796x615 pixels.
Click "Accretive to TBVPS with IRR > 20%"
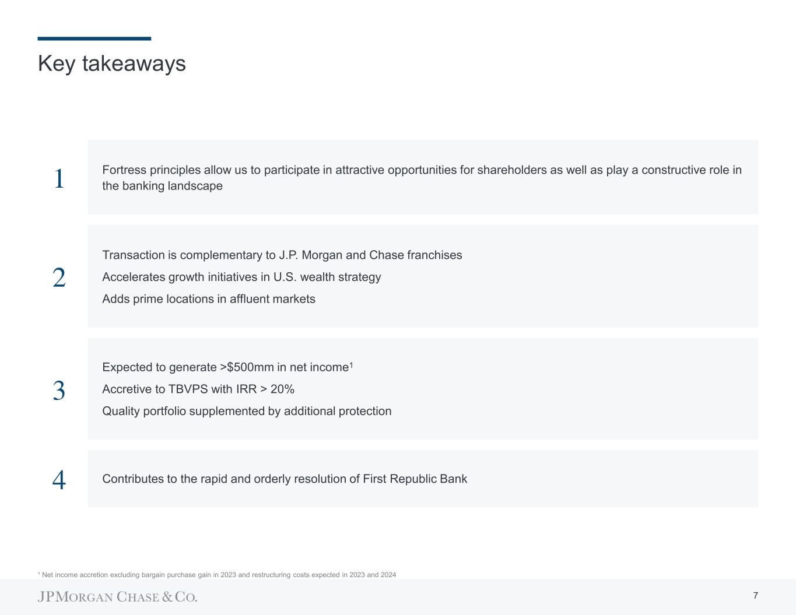click(198, 389)
